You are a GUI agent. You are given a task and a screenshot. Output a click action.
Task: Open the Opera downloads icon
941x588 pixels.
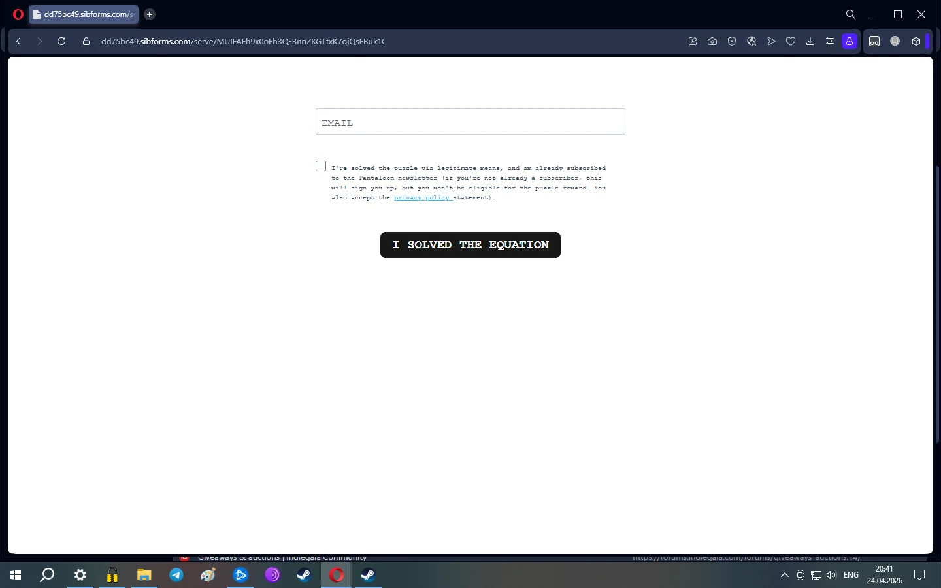point(810,41)
